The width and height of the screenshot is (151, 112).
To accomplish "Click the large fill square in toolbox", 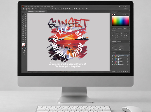I will point(23,44).
